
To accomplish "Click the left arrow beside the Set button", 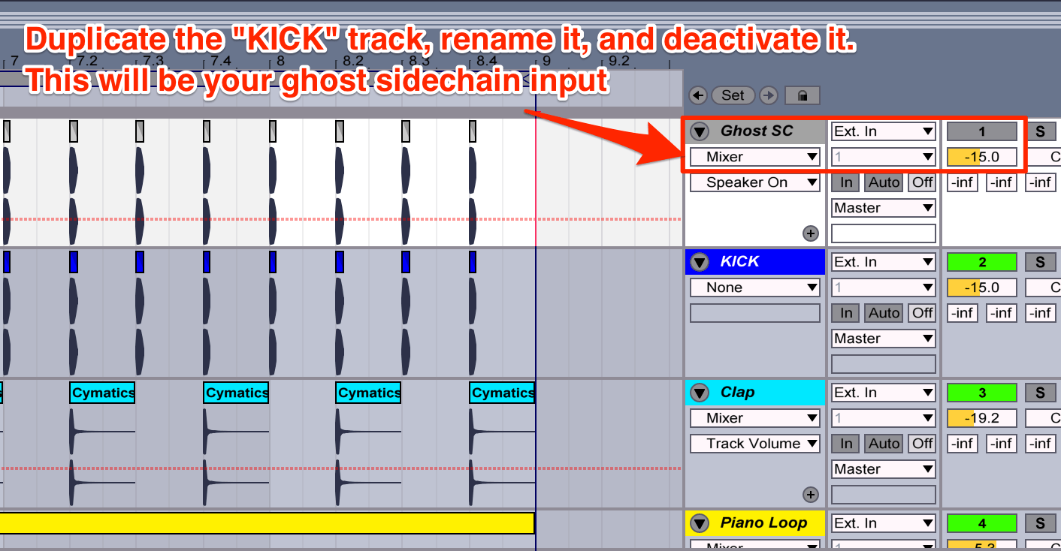I will click(x=697, y=95).
